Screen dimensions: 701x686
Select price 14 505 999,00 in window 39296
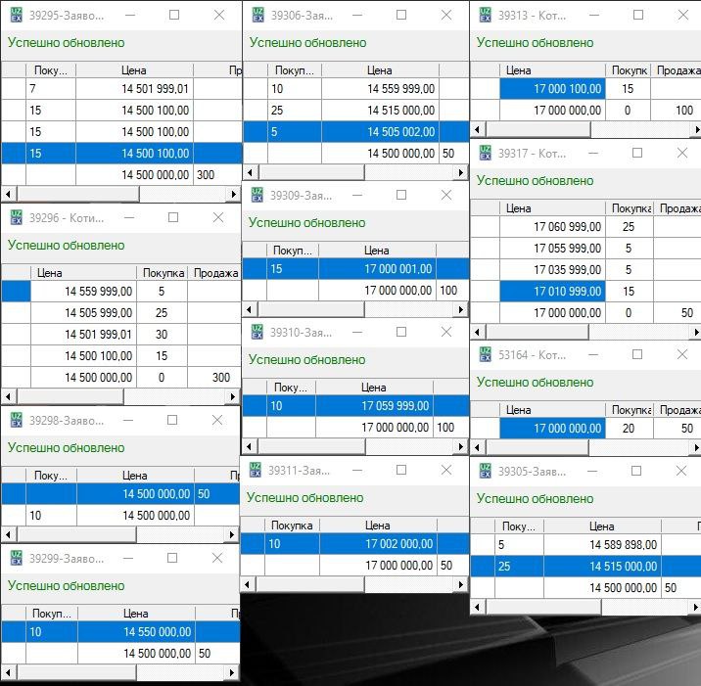tap(83, 313)
